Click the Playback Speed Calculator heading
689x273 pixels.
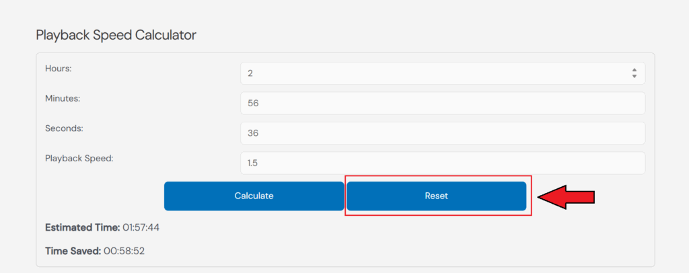[116, 35]
